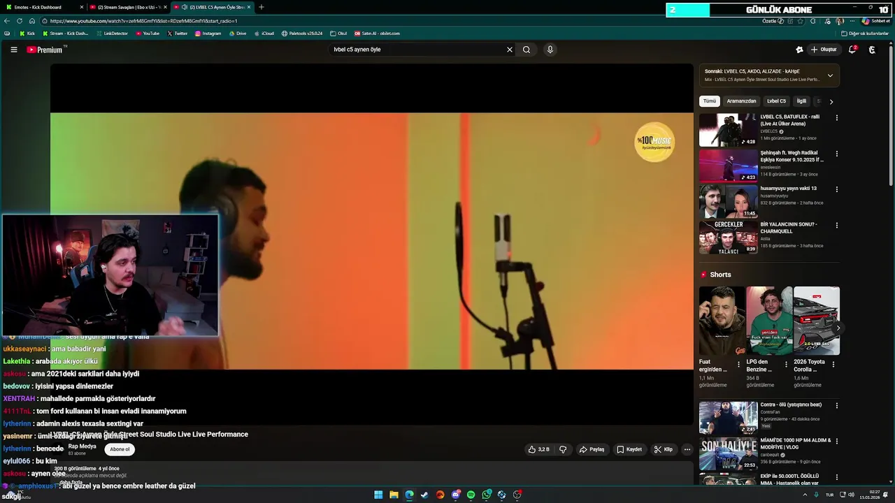Create a clip with Klip button

664,449
